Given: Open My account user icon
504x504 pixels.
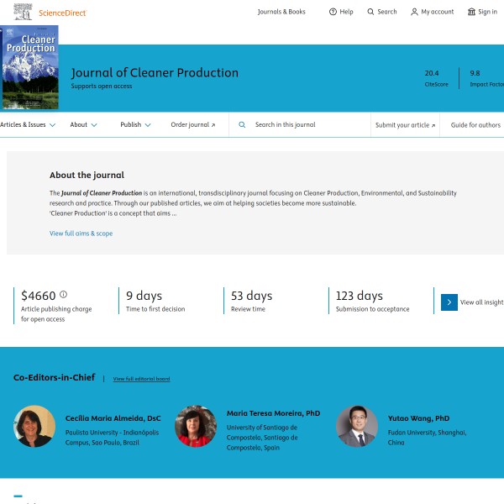Looking at the screenshot, I should pyautogui.click(x=414, y=12).
